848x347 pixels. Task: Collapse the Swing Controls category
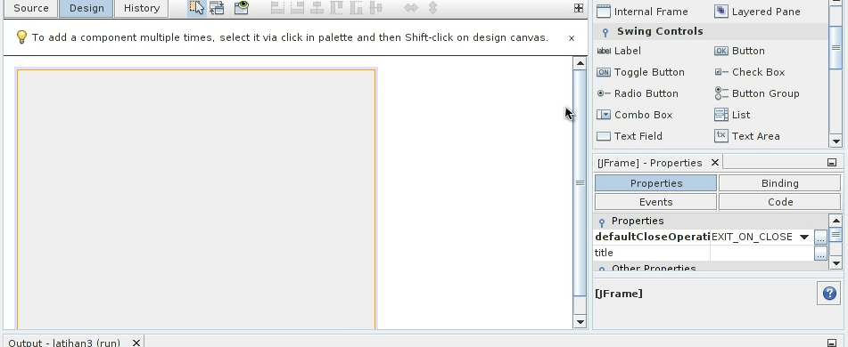click(x=605, y=32)
